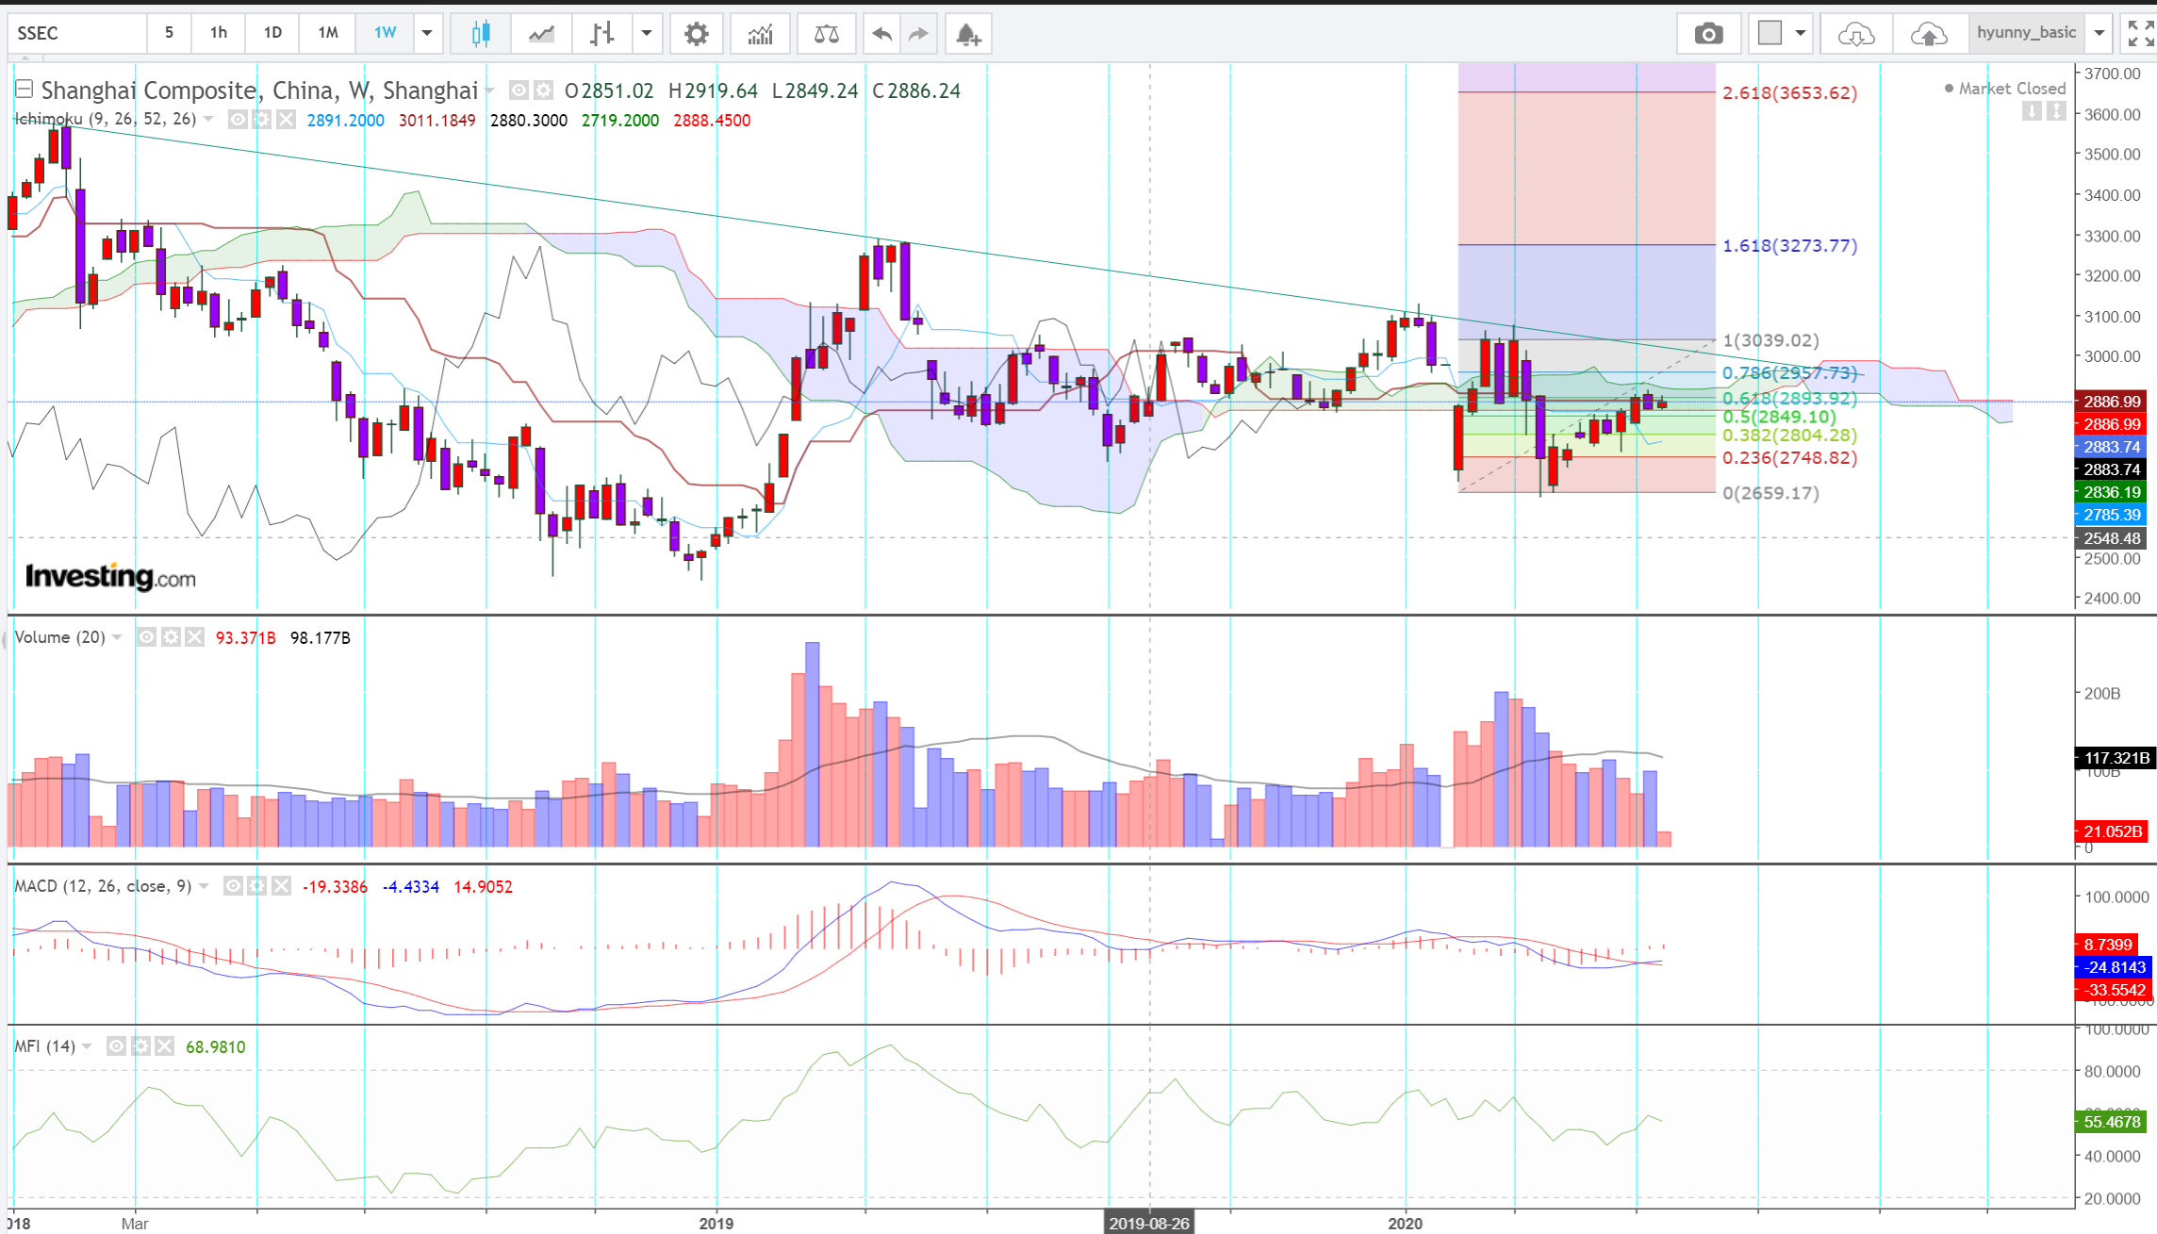Click the compare scales icon
Image resolution: width=2157 pixels, height=1234 pixels.
coord(826,34)
